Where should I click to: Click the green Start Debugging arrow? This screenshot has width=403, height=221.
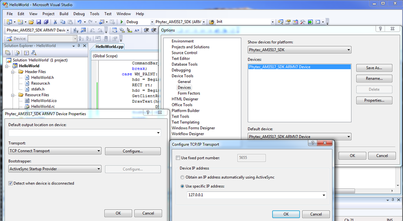[122, 22]
